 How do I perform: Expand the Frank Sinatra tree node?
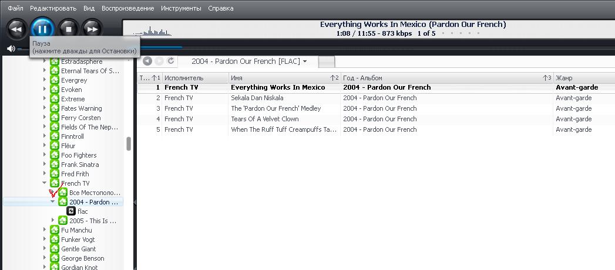pyautogui.click(x=45, y=165)
